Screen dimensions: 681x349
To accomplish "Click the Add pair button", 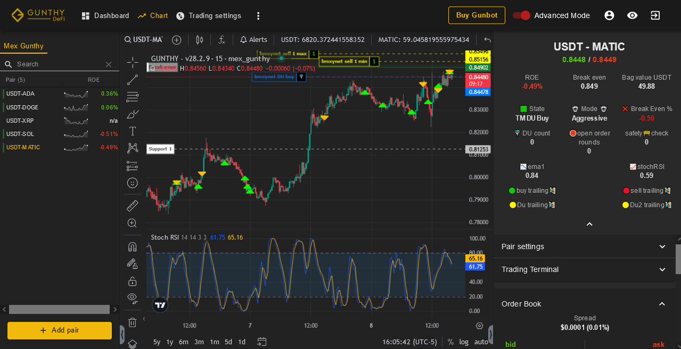I will 60,330.
